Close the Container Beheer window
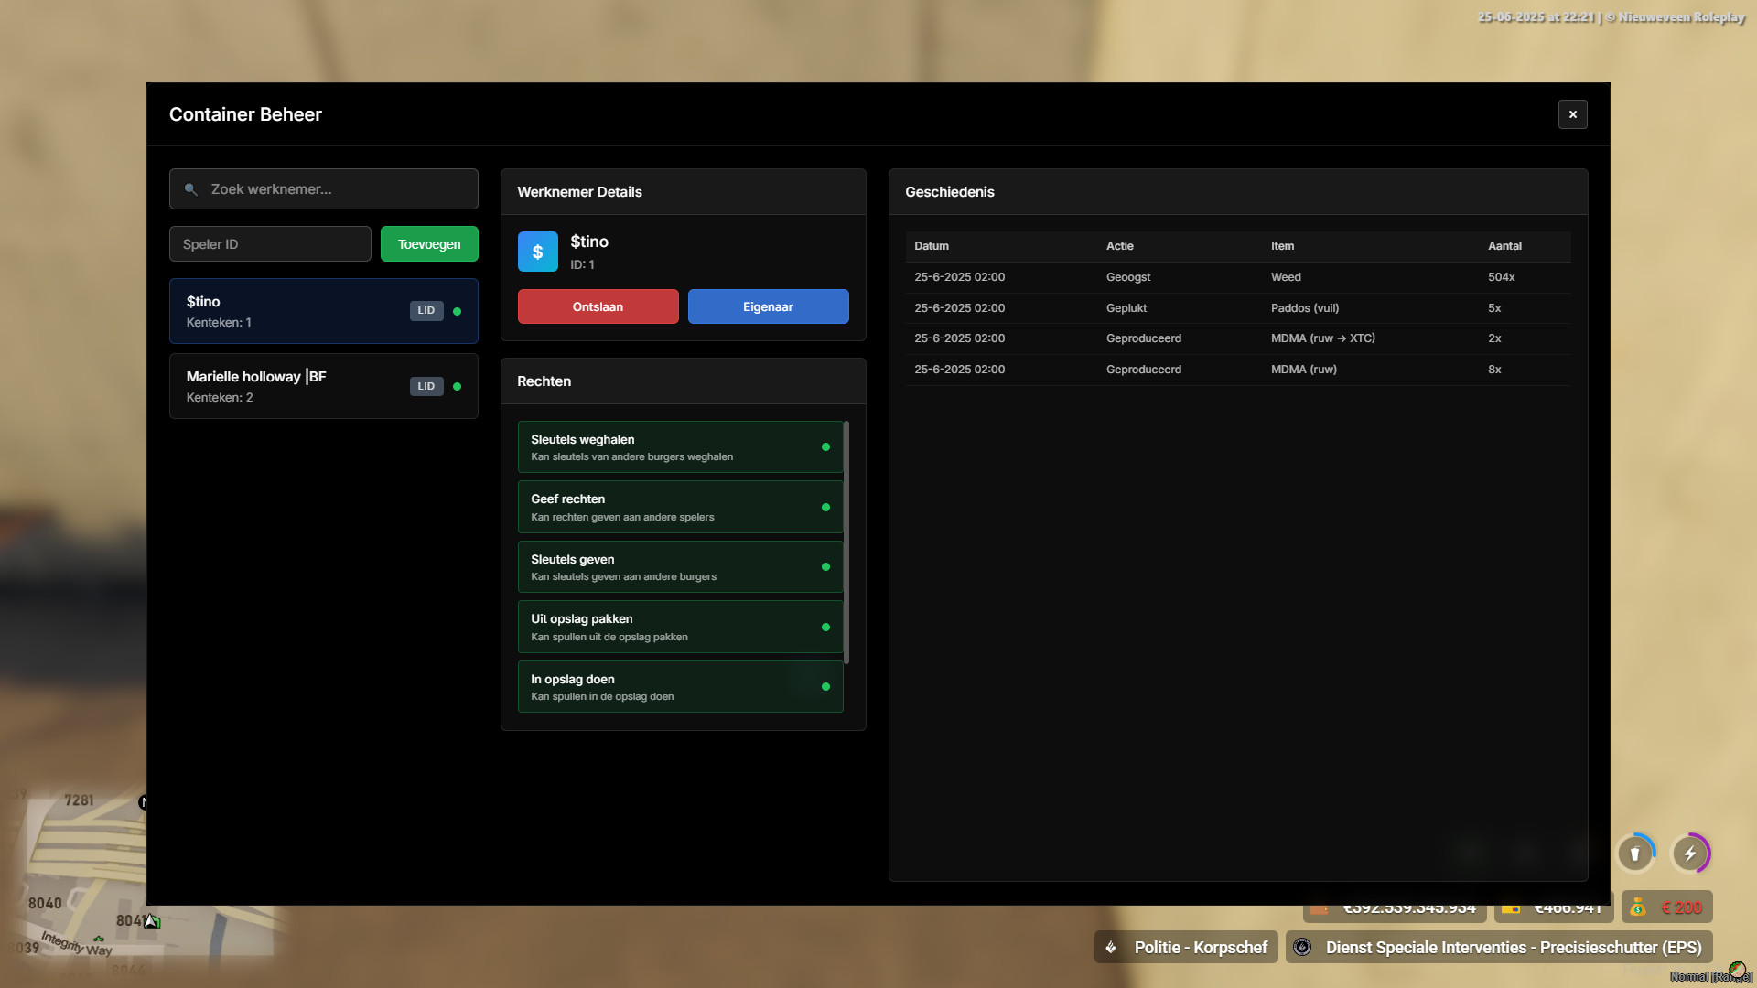 [x=1573, y=114]
